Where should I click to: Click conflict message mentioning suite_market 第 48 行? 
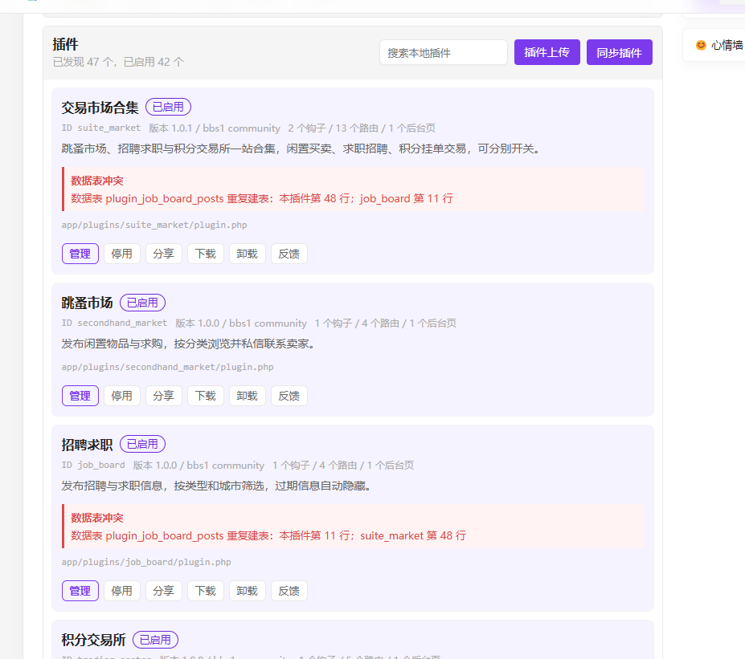(x=268, y=535)
